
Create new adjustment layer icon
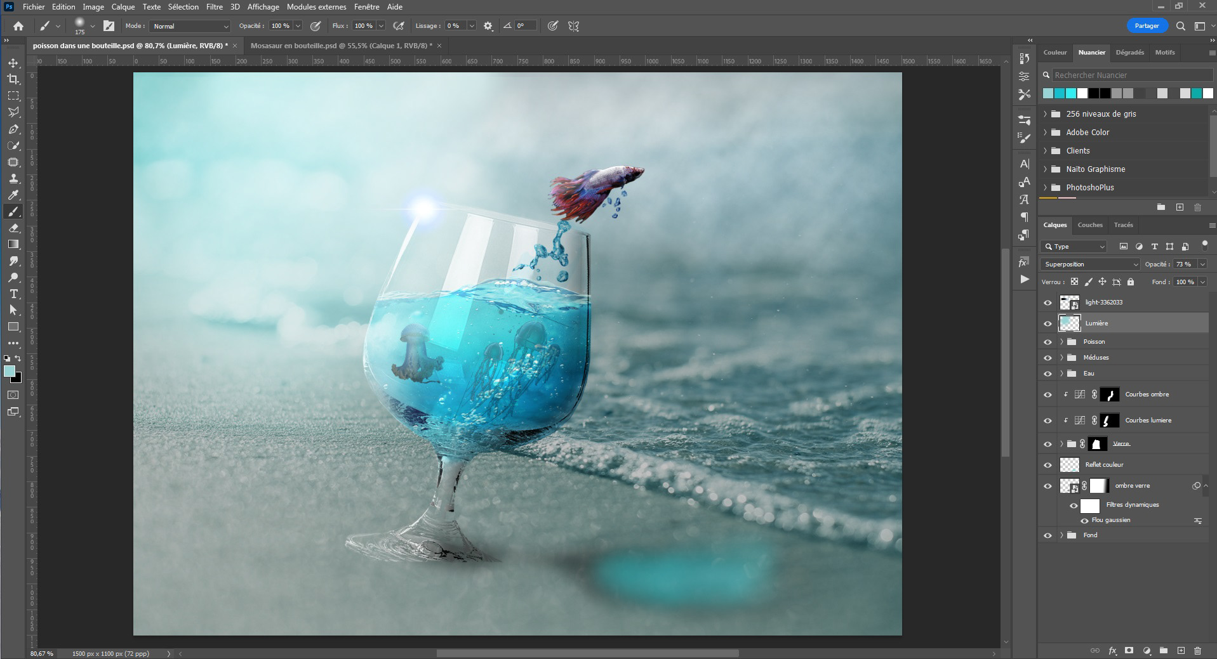click(1147, 651)
